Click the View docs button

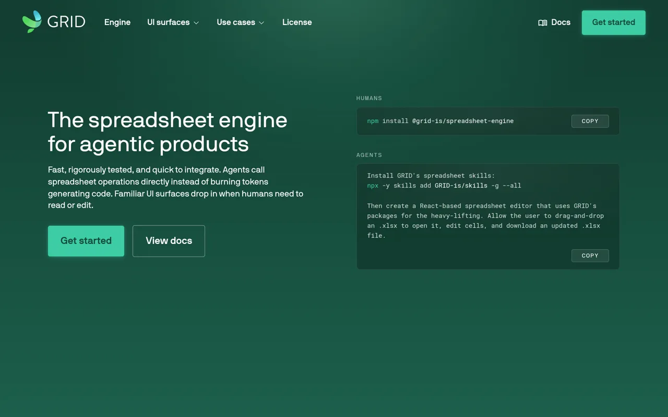click(x=169, y=241)
